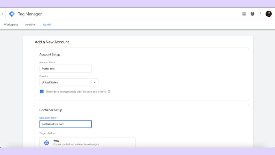Select the Web target platform option
Viewport: 275px width, 155px height.
[x=87, y=143]
